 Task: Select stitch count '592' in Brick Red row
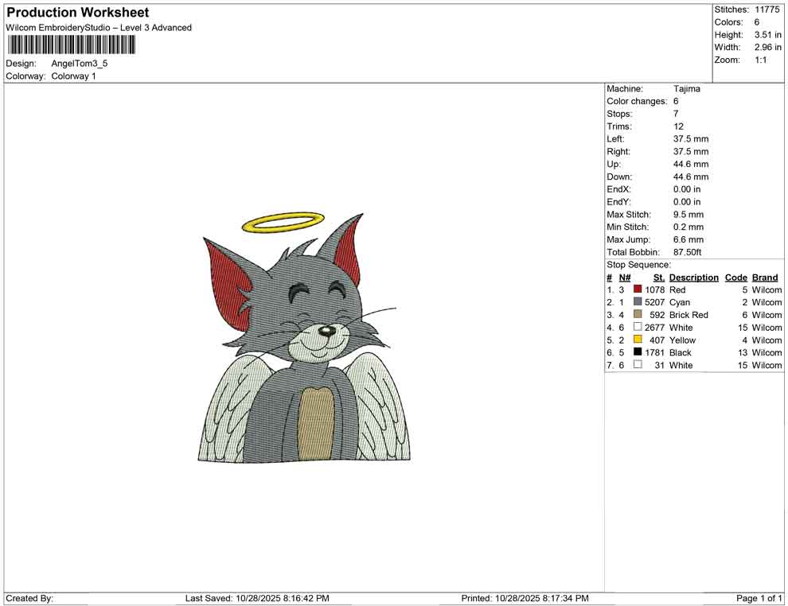click(657, 315)
